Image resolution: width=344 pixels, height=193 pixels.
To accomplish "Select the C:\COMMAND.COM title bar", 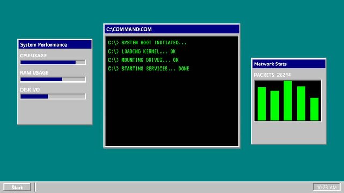I will pos(172,29).
